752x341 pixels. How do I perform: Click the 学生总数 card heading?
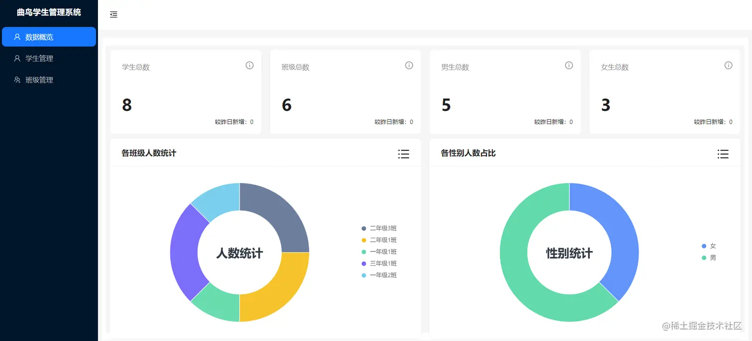[136, 67]
